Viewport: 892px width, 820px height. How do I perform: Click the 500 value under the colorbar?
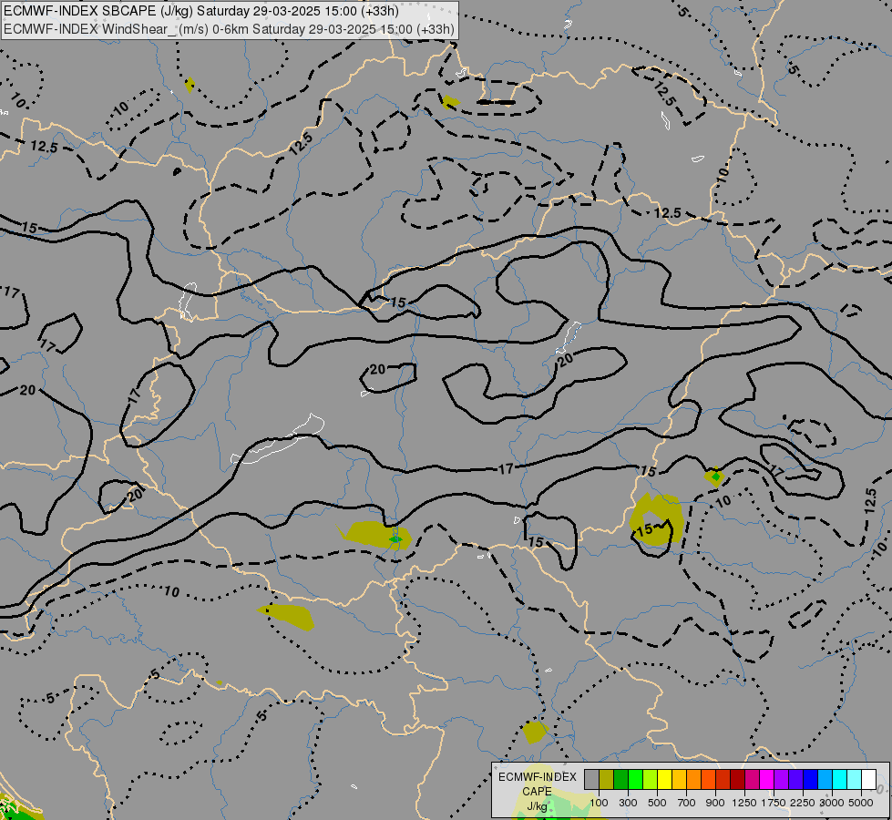pos(657,803)
